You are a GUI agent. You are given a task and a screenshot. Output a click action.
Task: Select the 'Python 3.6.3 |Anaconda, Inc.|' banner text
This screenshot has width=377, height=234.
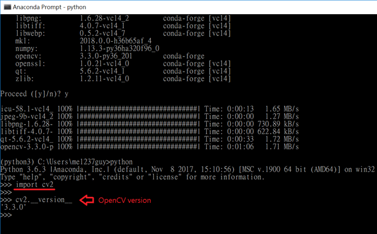coord(55,169)
